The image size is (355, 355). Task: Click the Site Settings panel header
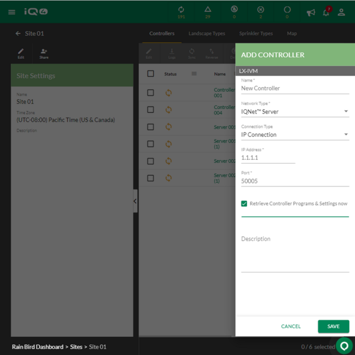[x=72, y=76]
